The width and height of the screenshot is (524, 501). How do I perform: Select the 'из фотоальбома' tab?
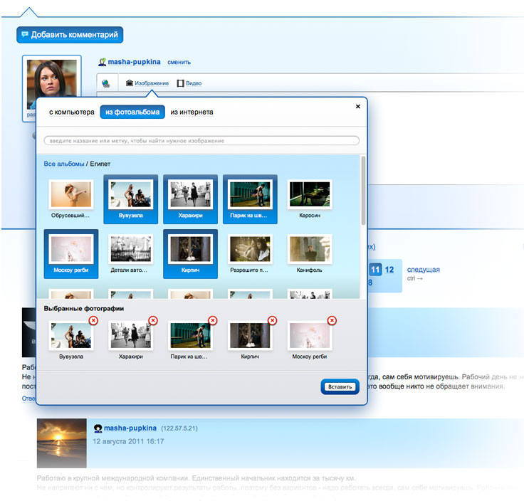click(x=132, y=112)
